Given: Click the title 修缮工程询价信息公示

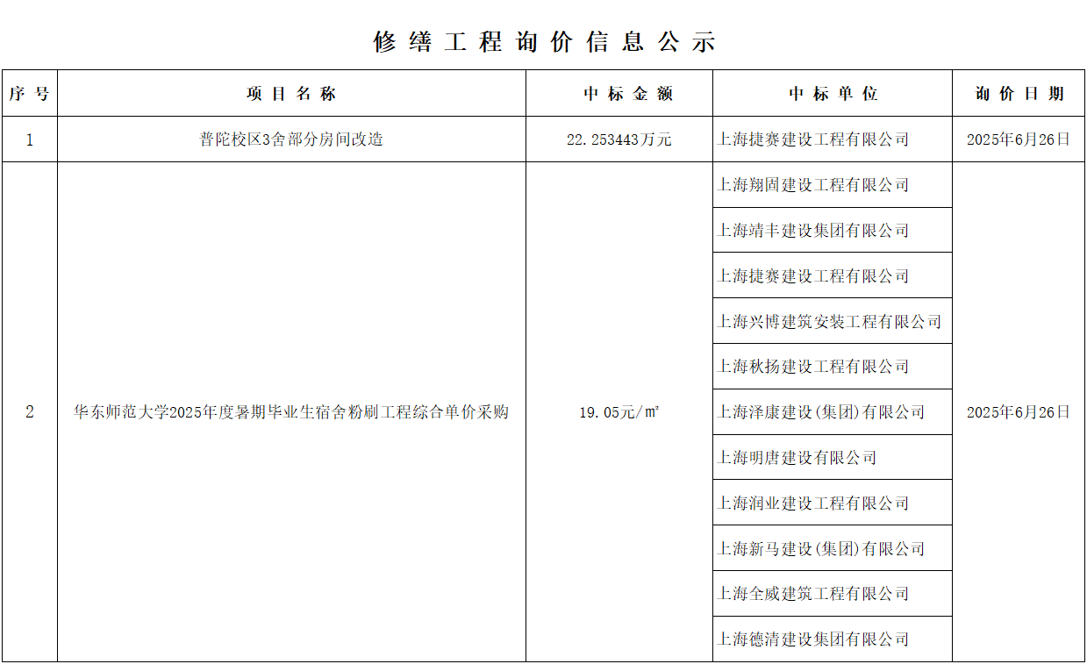Looking at the screenshot, I should 544,42.
